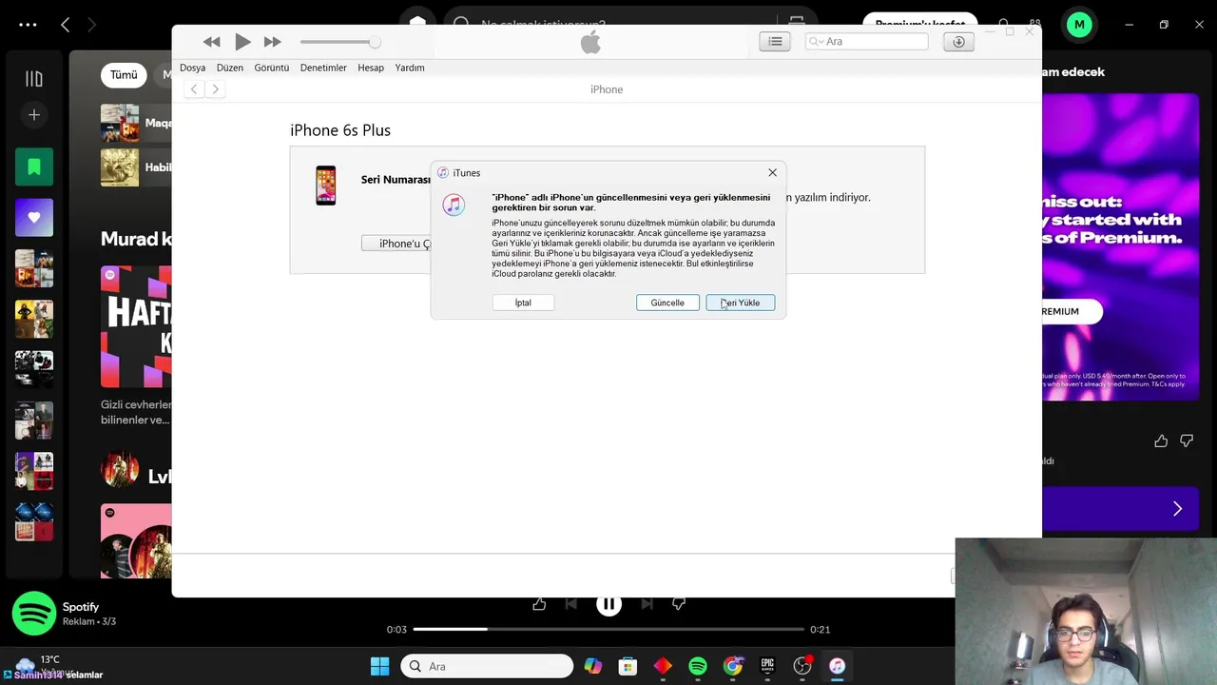The height and width of the screenshot is (685, 1217).
Task: Click Geri Yükle in the iTunes dialog
Action: pyautogui.click(x=741, y=303)
